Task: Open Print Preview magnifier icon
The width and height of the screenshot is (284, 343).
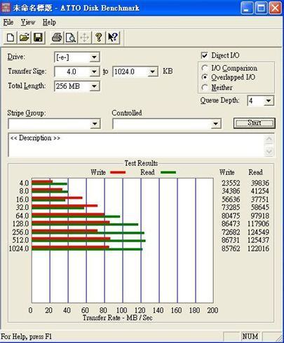Action: [x=71, y=38]
